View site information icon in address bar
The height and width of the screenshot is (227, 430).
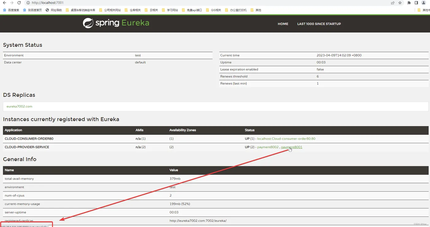(28, 3)
